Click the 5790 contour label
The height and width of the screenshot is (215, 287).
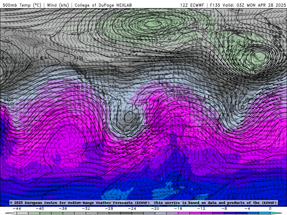(74, 117)
